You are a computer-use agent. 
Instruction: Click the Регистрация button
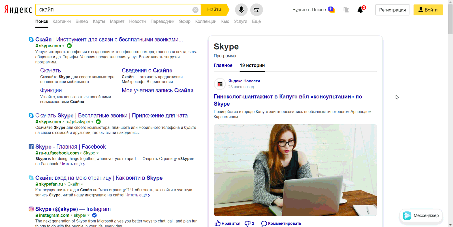coord(392,10)
